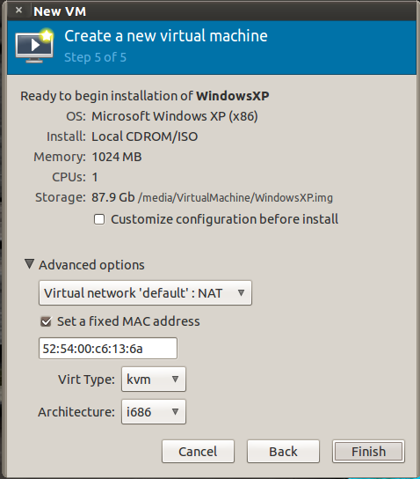Click the CPUs value 1
This screenshot has width=420, height=479.
[95, 177]
